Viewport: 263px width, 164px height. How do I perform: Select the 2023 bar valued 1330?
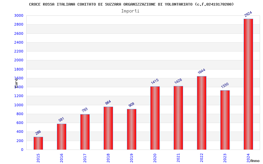click(225, 120)
